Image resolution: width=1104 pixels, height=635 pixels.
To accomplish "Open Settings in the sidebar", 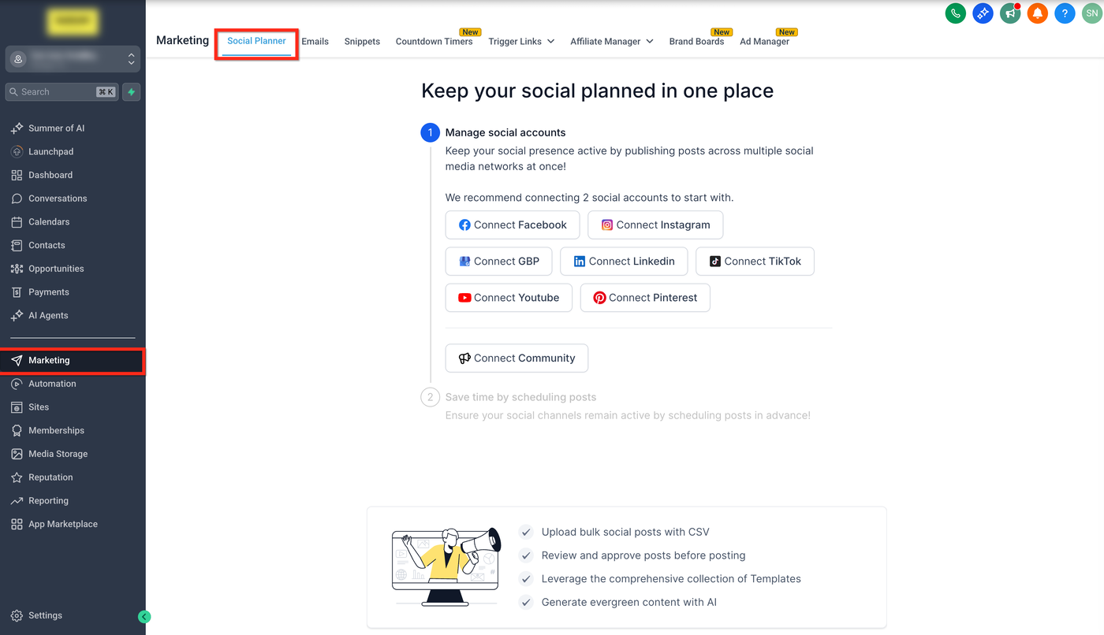I will pos(45,615).
